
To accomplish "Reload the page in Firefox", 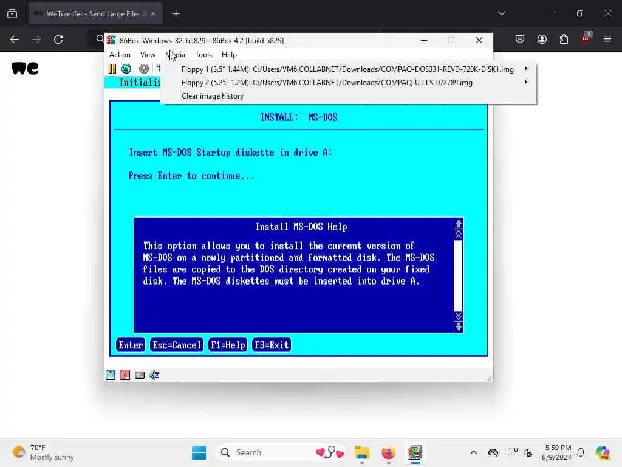I will coord(58,40).
